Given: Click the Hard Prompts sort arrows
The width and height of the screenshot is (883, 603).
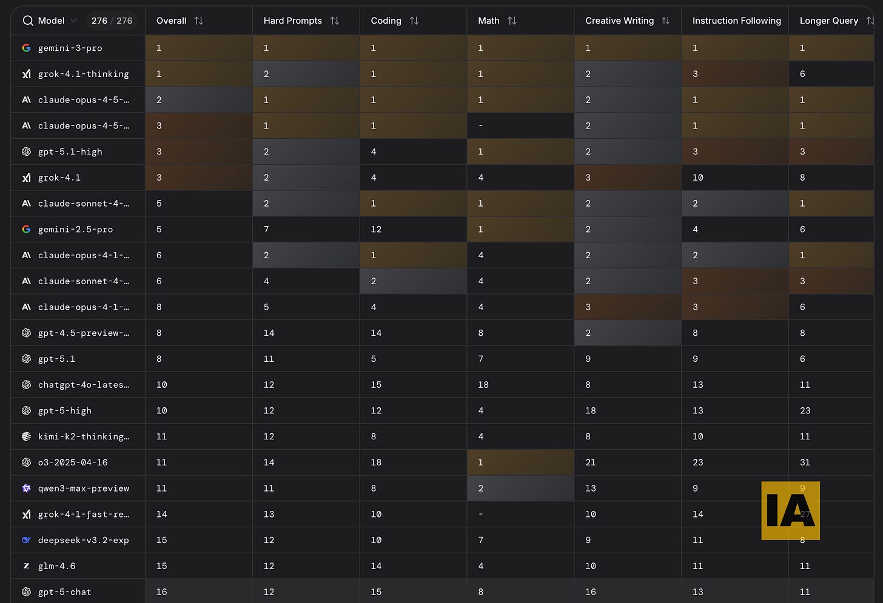Looking at the screenshot, I should (335, 20).
